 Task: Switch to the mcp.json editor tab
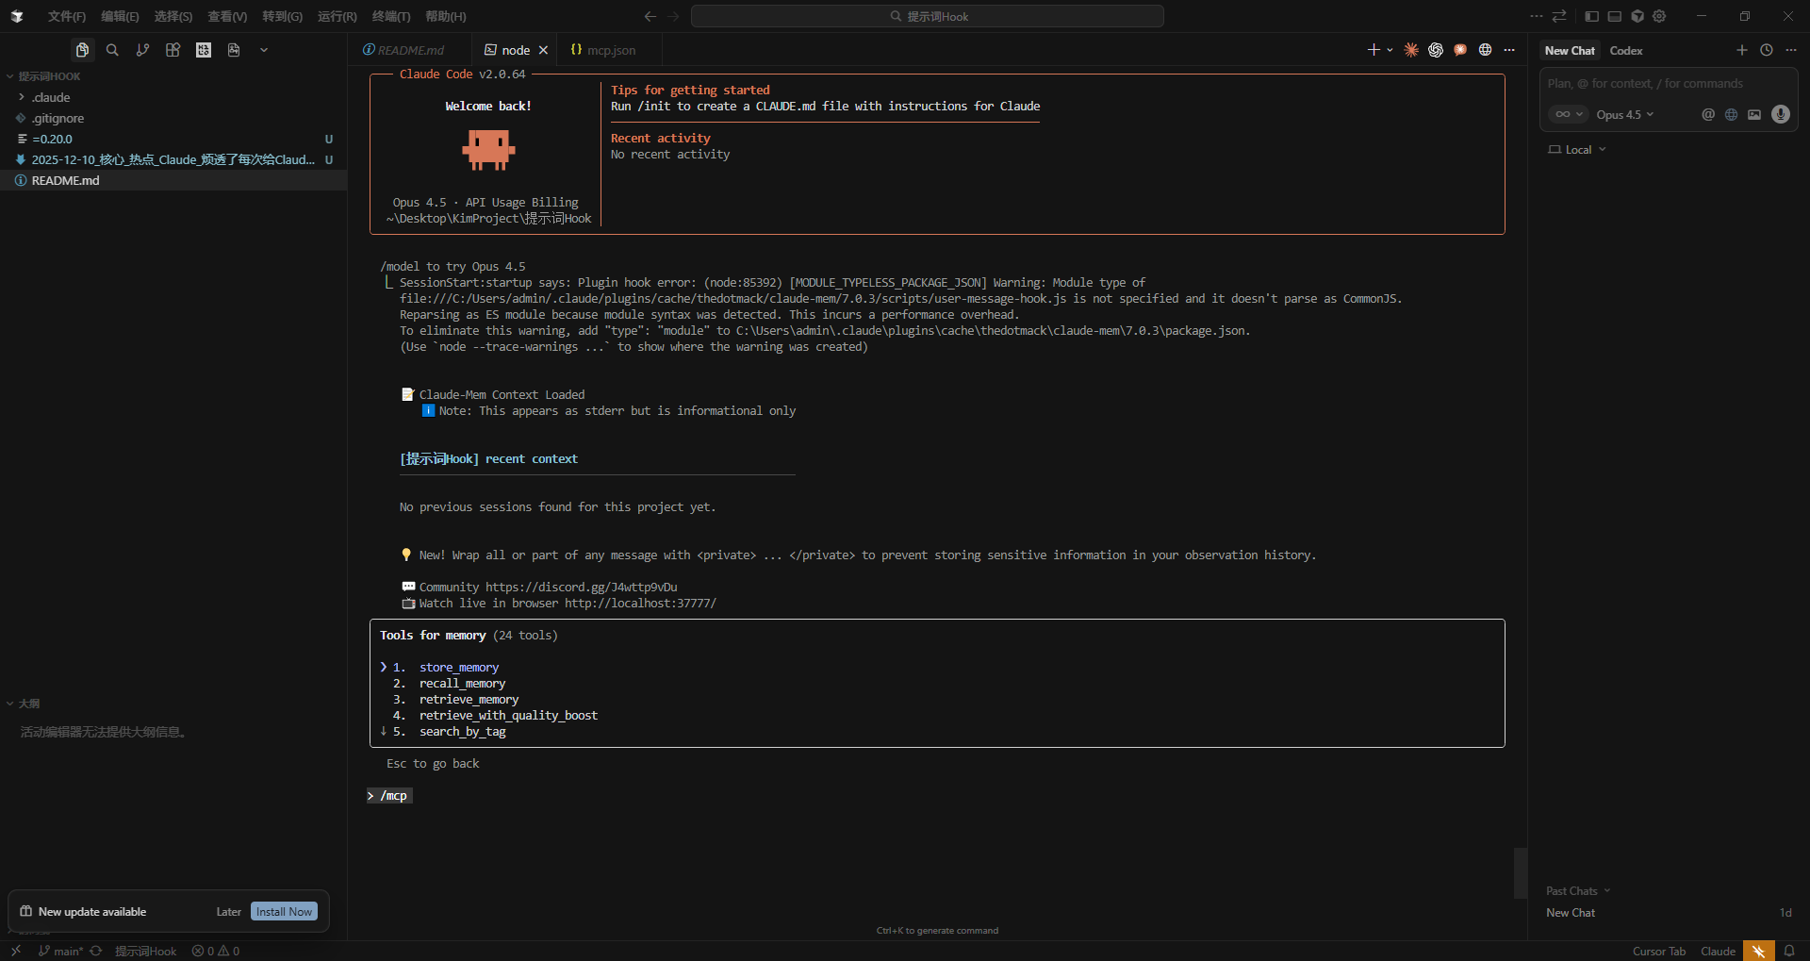[603, 50]
